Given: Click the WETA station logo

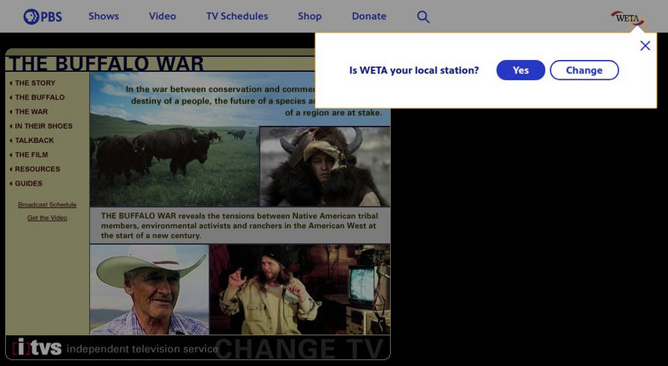Looking at the screenshot, I should (627, 17).
